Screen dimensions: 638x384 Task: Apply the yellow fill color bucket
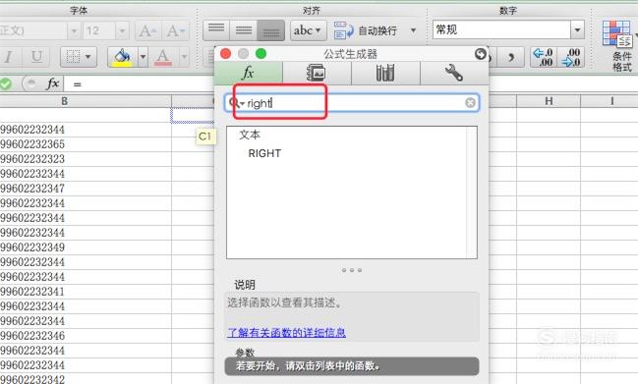(x=123, y=57)
